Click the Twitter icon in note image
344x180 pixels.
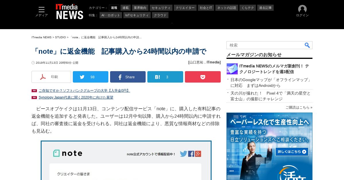pyautogui.click(x=183, y=154)
